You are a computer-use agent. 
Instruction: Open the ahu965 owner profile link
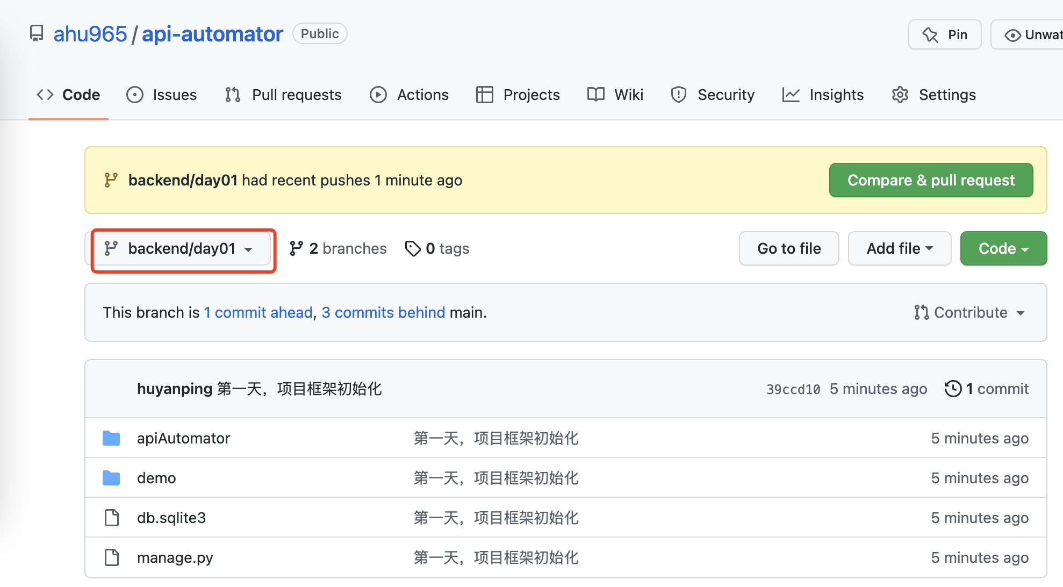pyautogui.click(x=90, y=34)
